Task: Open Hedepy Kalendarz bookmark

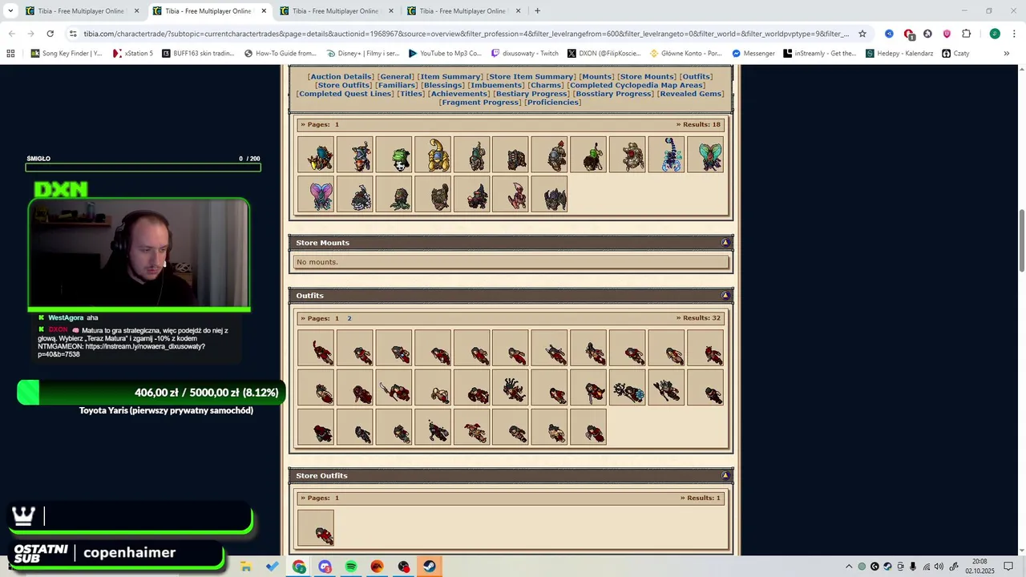Action: point(899,54)
